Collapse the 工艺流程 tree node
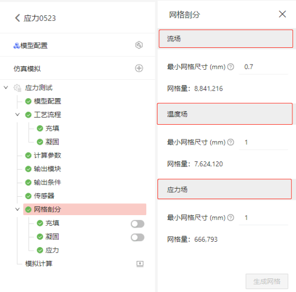The height and width of the screenshot is (292, 296). (18, 115)
